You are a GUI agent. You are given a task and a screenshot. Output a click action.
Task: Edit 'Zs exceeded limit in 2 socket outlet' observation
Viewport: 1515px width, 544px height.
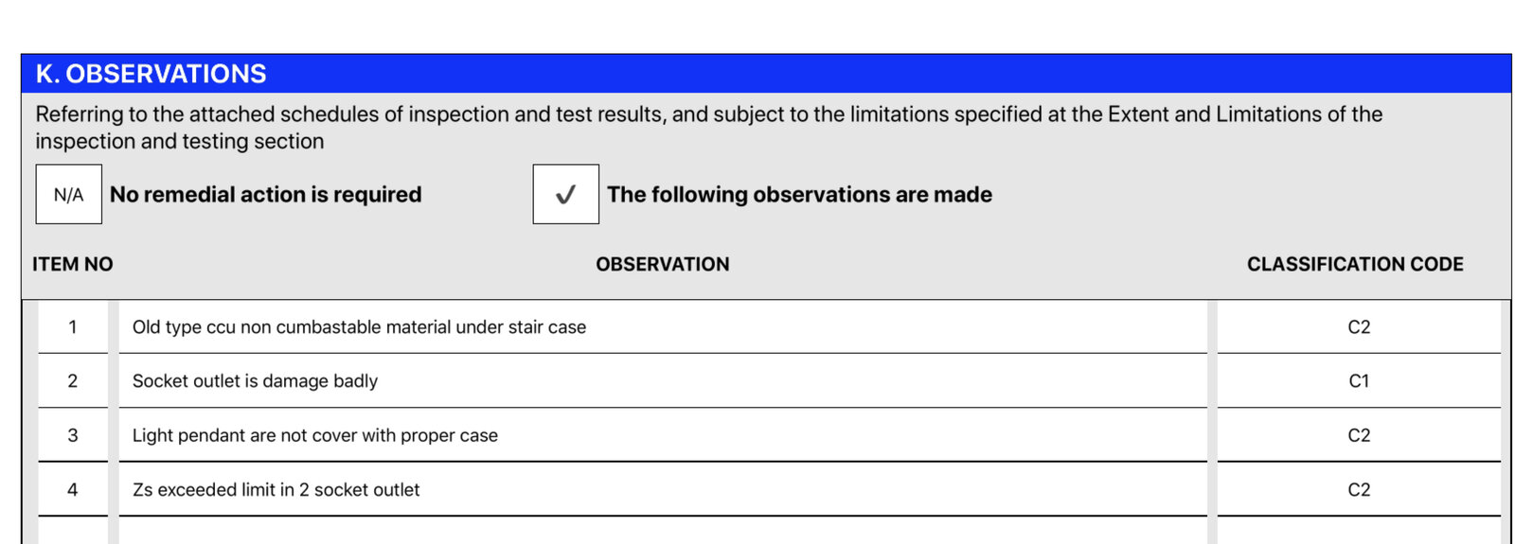point(663,489)
